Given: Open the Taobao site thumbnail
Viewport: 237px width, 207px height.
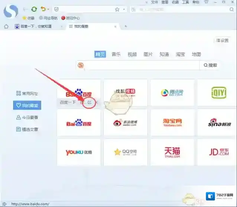Looking at the screenshot, I should pos(172,122).
